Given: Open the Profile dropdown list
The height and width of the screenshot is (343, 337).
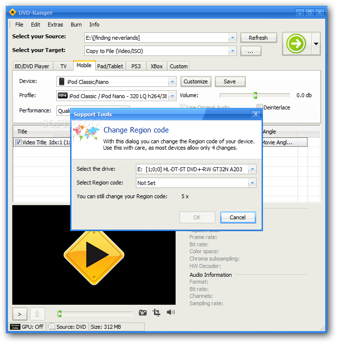Looking at the screenshot, I should [x=172, y=96].
